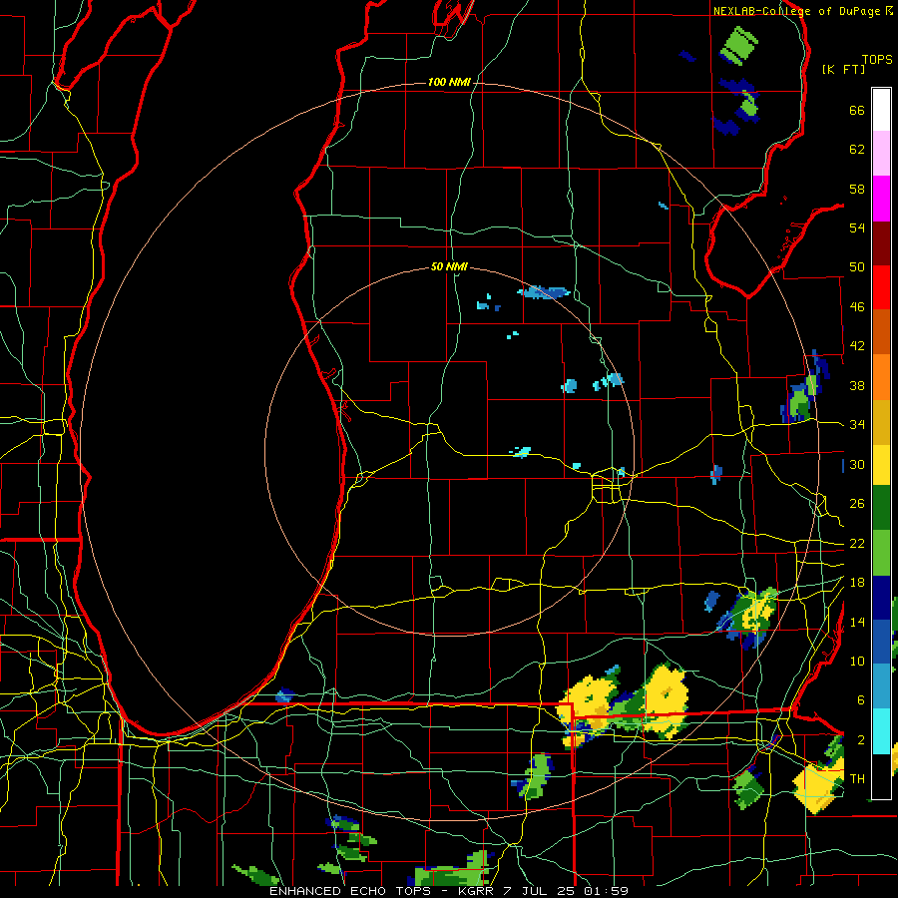Select the magenta legend swatch

(881, 199)
